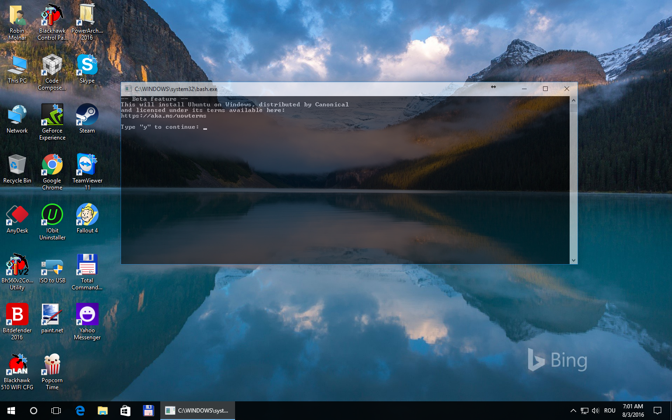The width and height of the screenshot is (672, 420).
Task: Close the bash.exe window
Action: pyautogui.click(x=567, y=89)
